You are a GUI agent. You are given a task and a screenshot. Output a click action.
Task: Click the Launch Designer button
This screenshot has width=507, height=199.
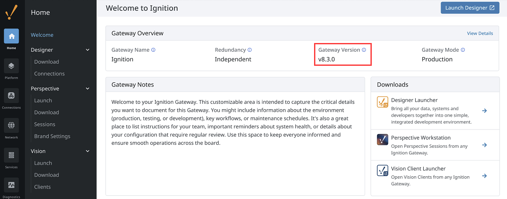tap(470, 7)
